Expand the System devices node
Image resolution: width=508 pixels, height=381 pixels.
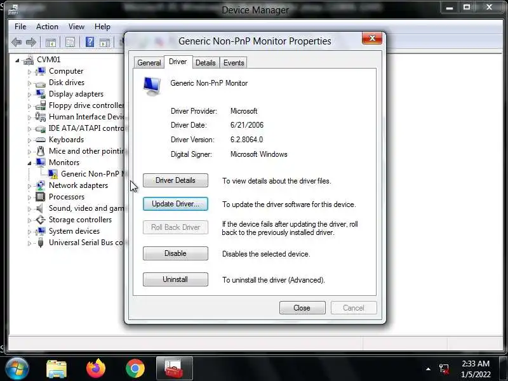point(29,232)
